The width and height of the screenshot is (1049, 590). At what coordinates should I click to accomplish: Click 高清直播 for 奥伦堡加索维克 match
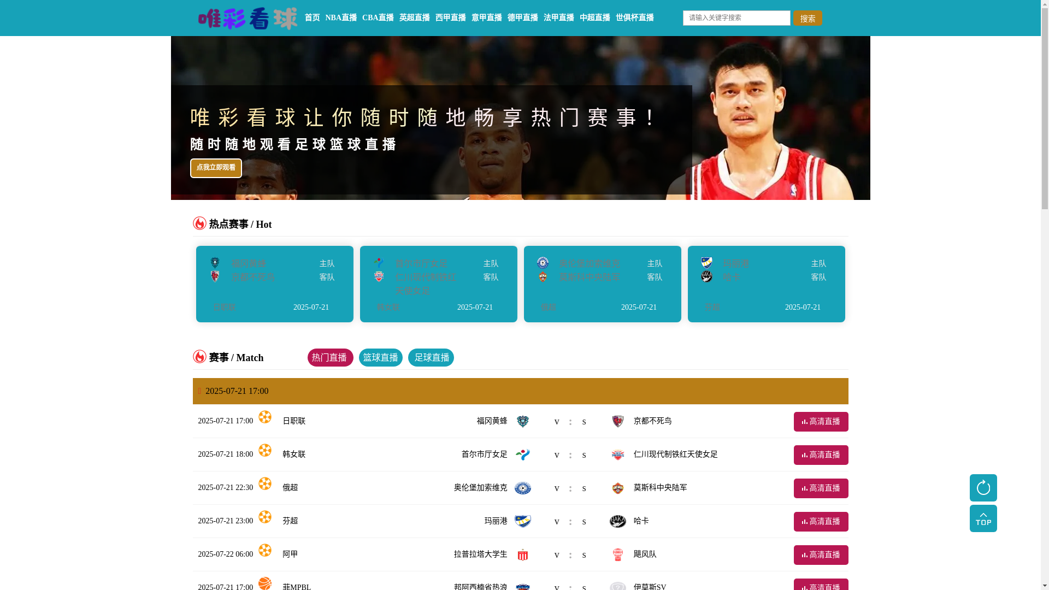[821, 488]
